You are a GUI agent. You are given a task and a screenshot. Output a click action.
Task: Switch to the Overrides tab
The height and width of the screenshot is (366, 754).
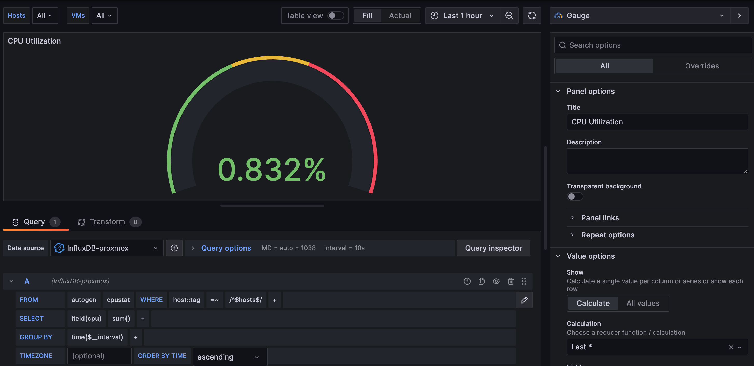(x=702, y=65)
